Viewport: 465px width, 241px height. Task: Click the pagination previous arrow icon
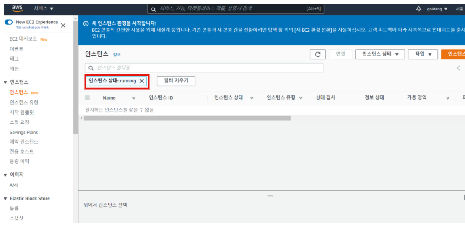(x=458, y=68)
